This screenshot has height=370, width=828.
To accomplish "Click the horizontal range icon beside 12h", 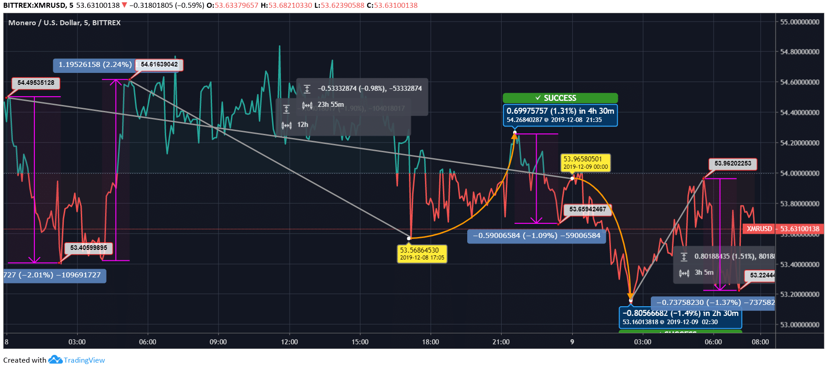I will (286, 125).
